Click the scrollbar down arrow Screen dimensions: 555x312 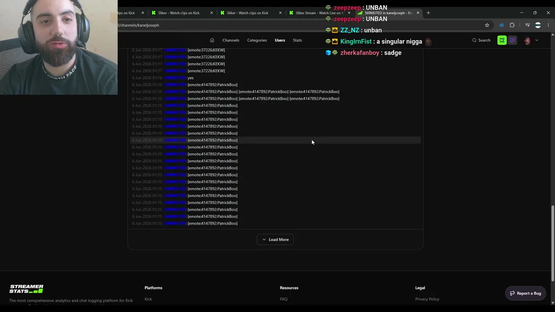tap(552, 302)
